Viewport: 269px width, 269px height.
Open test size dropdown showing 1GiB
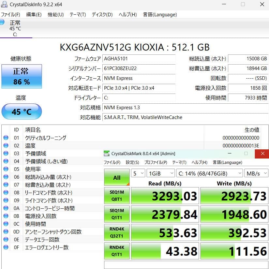click(160, 173)
